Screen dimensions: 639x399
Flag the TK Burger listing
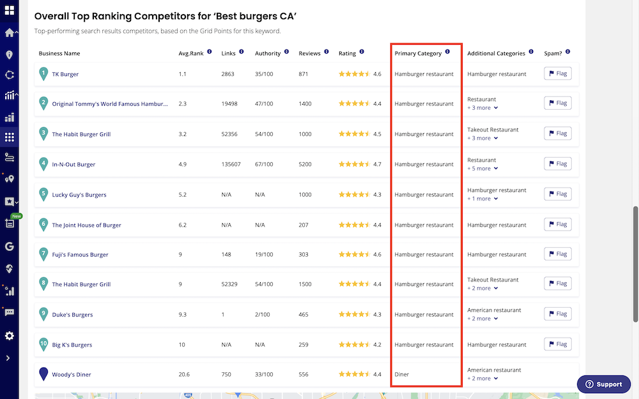(x=558, y=73)
